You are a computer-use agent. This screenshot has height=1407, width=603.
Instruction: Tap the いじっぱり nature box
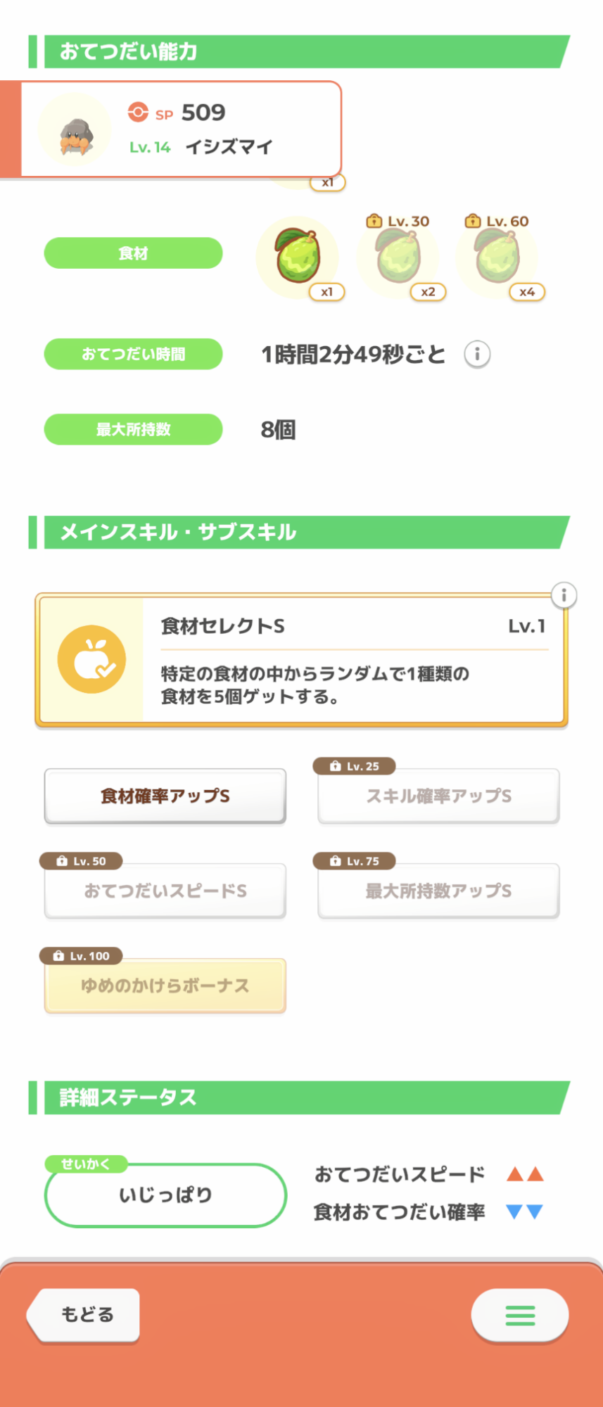pyautogui.click(x=165, y=1195)
